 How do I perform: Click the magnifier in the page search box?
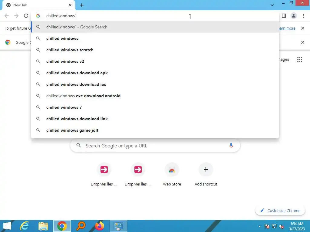point(78,146)
